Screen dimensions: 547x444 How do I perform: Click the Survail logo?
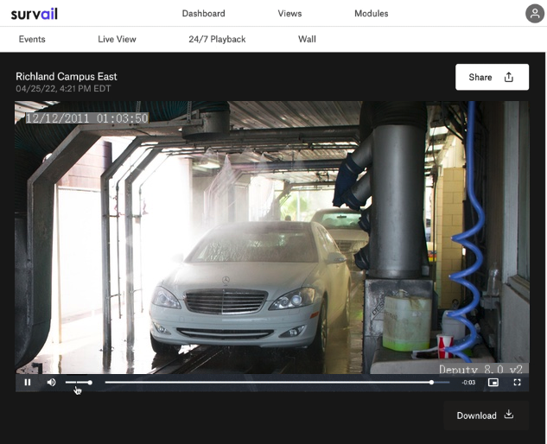point(35,14)
